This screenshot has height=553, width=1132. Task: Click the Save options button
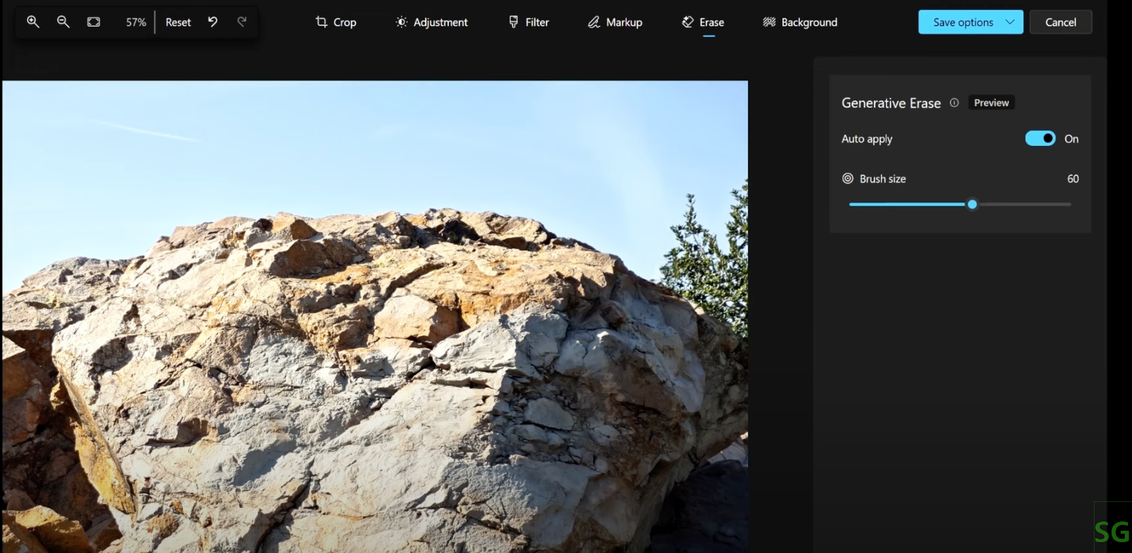(962, 22)
